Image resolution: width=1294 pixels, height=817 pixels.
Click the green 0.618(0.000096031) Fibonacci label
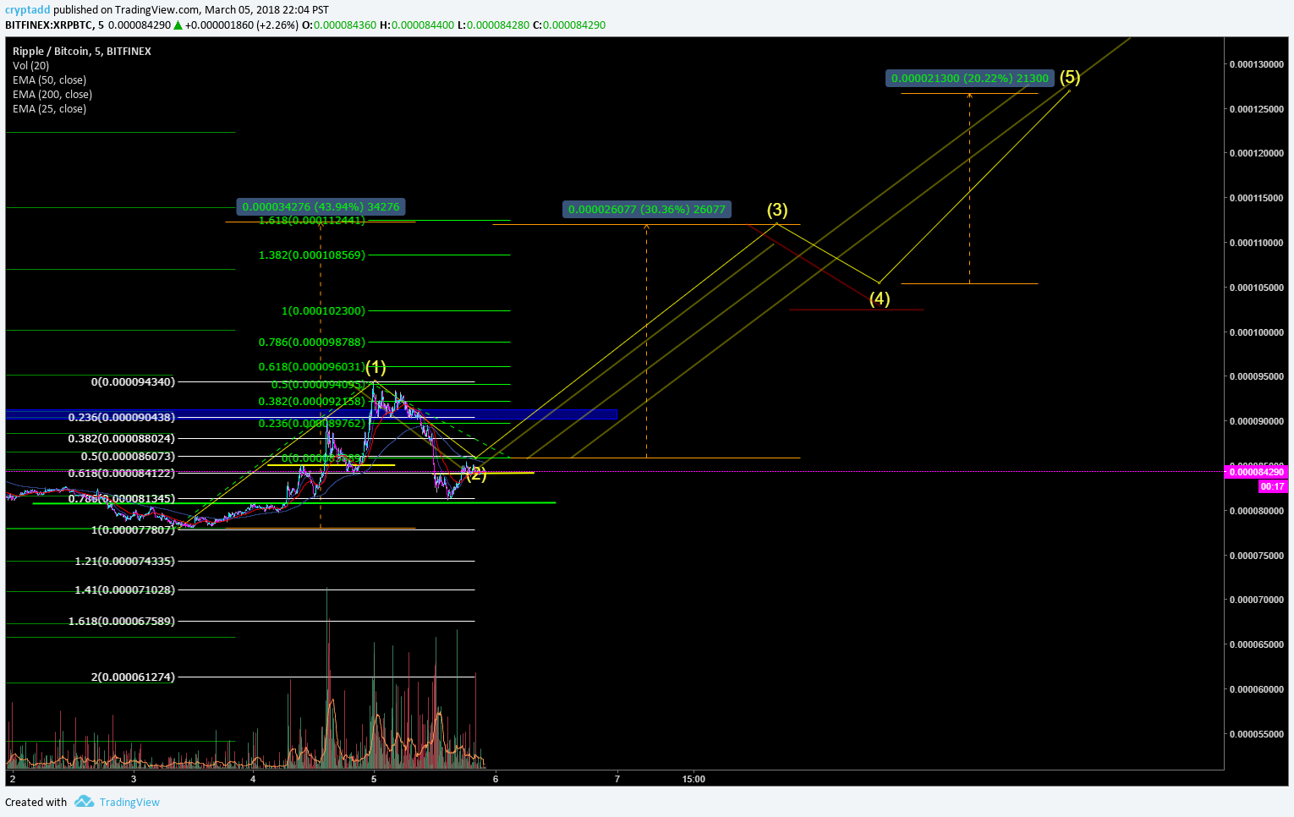312,367
